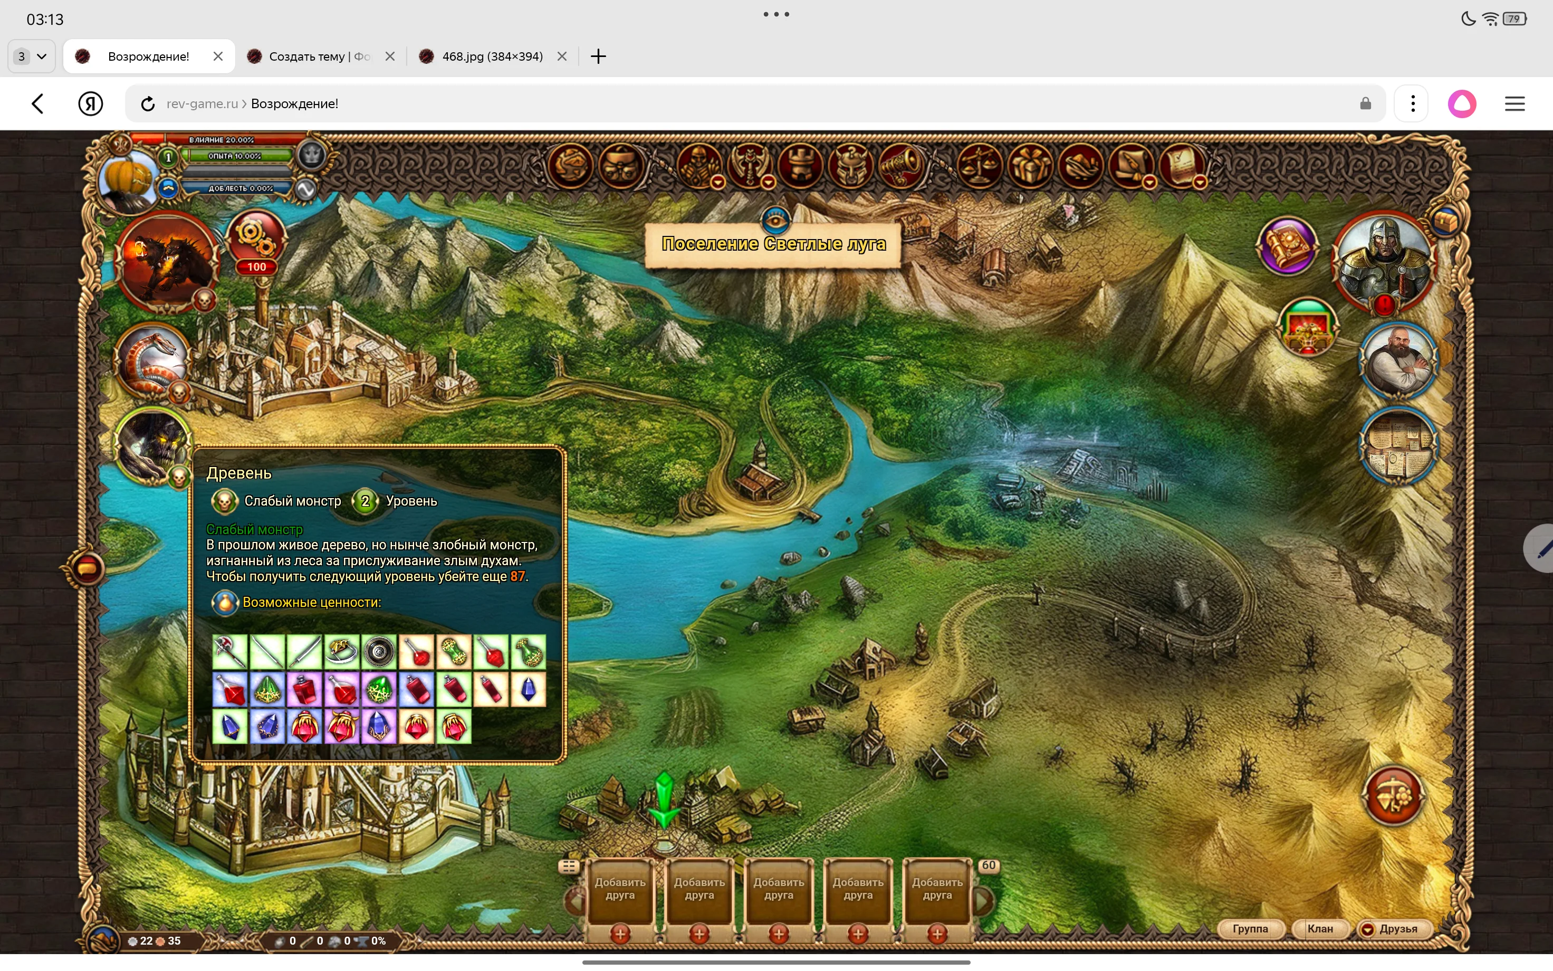Open the castle tower menu icon
Image resolution: width=1553 pixels, height=971 pixels.
pos(800,166)
